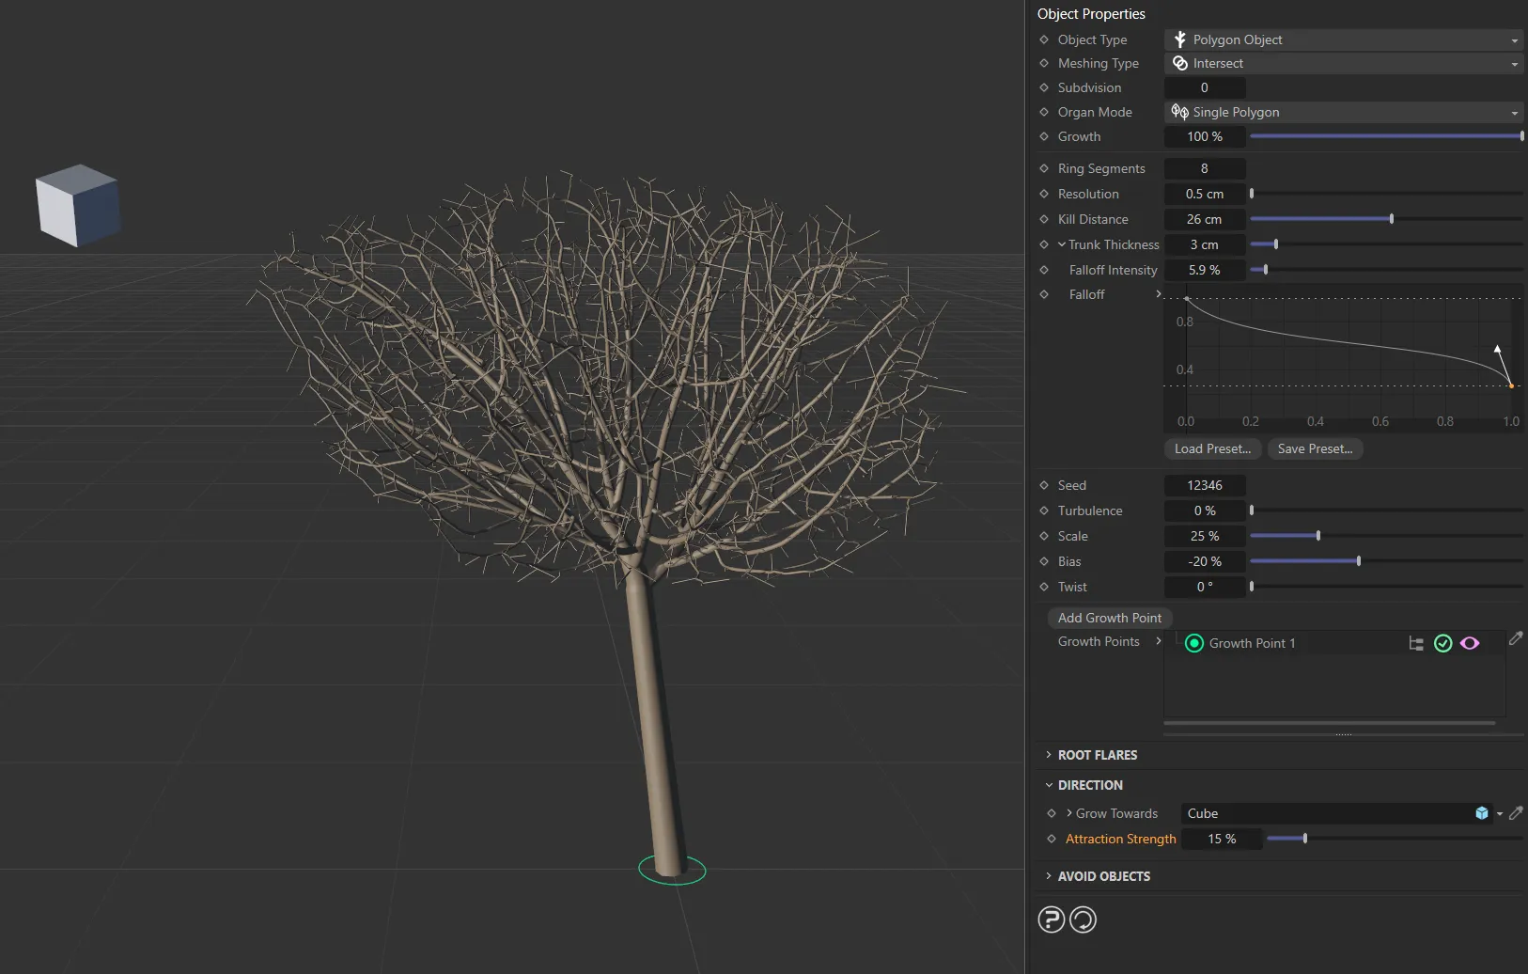Toggle the keyframe diamond beside Growth
Image resolution: width=1528 pixels, height=974 pixels.
1044,136
